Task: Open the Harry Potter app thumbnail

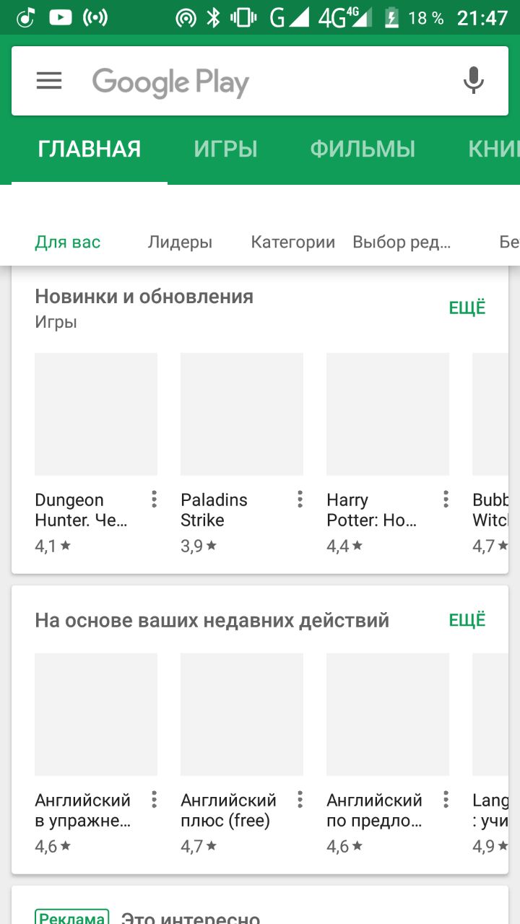Action: [388, 414]
